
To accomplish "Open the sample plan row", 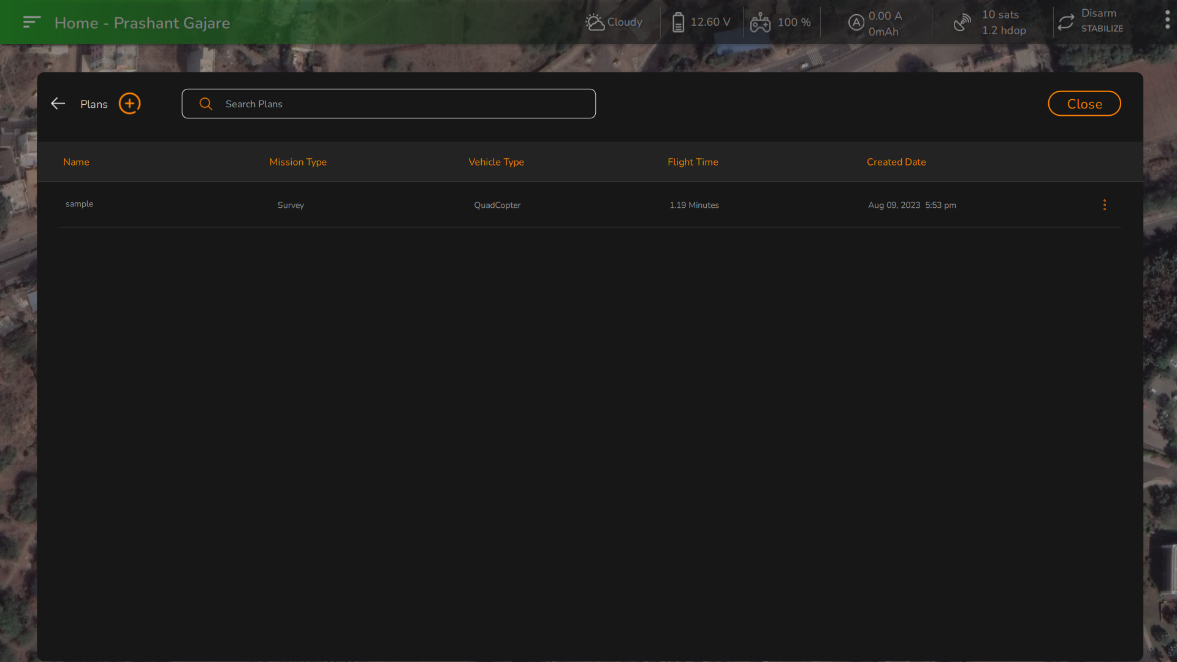I will [80, 204].
